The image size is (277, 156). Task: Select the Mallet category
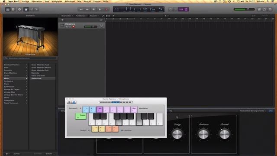[x=16, y=78]
